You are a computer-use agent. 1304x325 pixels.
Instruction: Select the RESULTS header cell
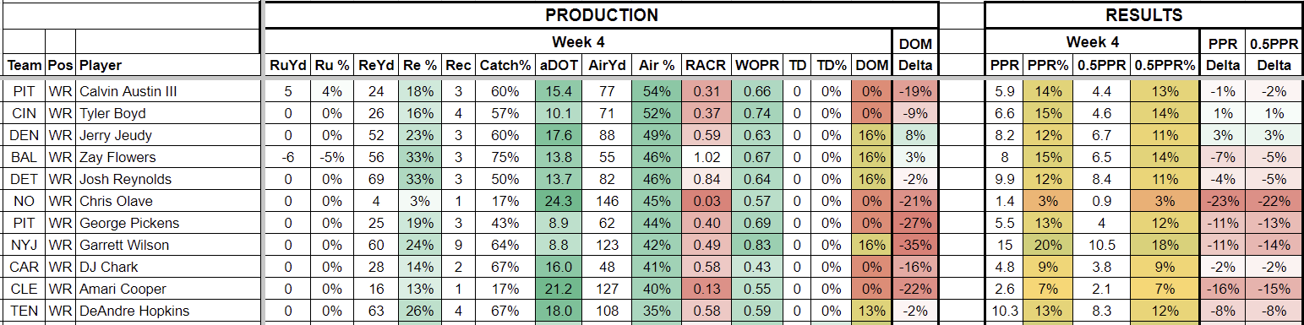[x=1143, y=15]
